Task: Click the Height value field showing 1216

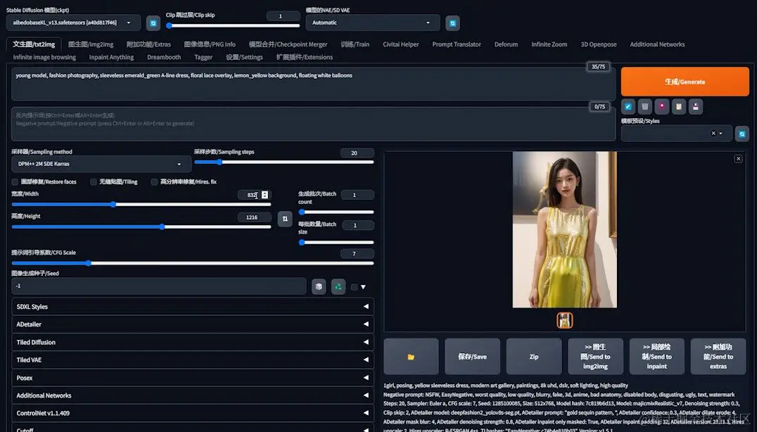Action: pyautogui.click(x=255, y=217)
